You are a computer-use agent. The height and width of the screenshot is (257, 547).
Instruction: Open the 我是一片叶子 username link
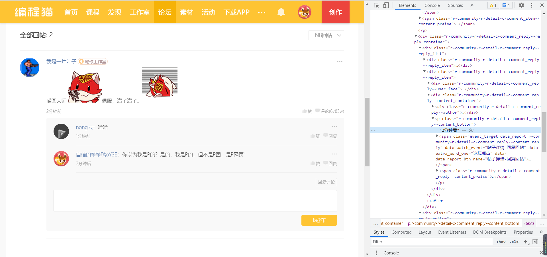pos(61,62)
